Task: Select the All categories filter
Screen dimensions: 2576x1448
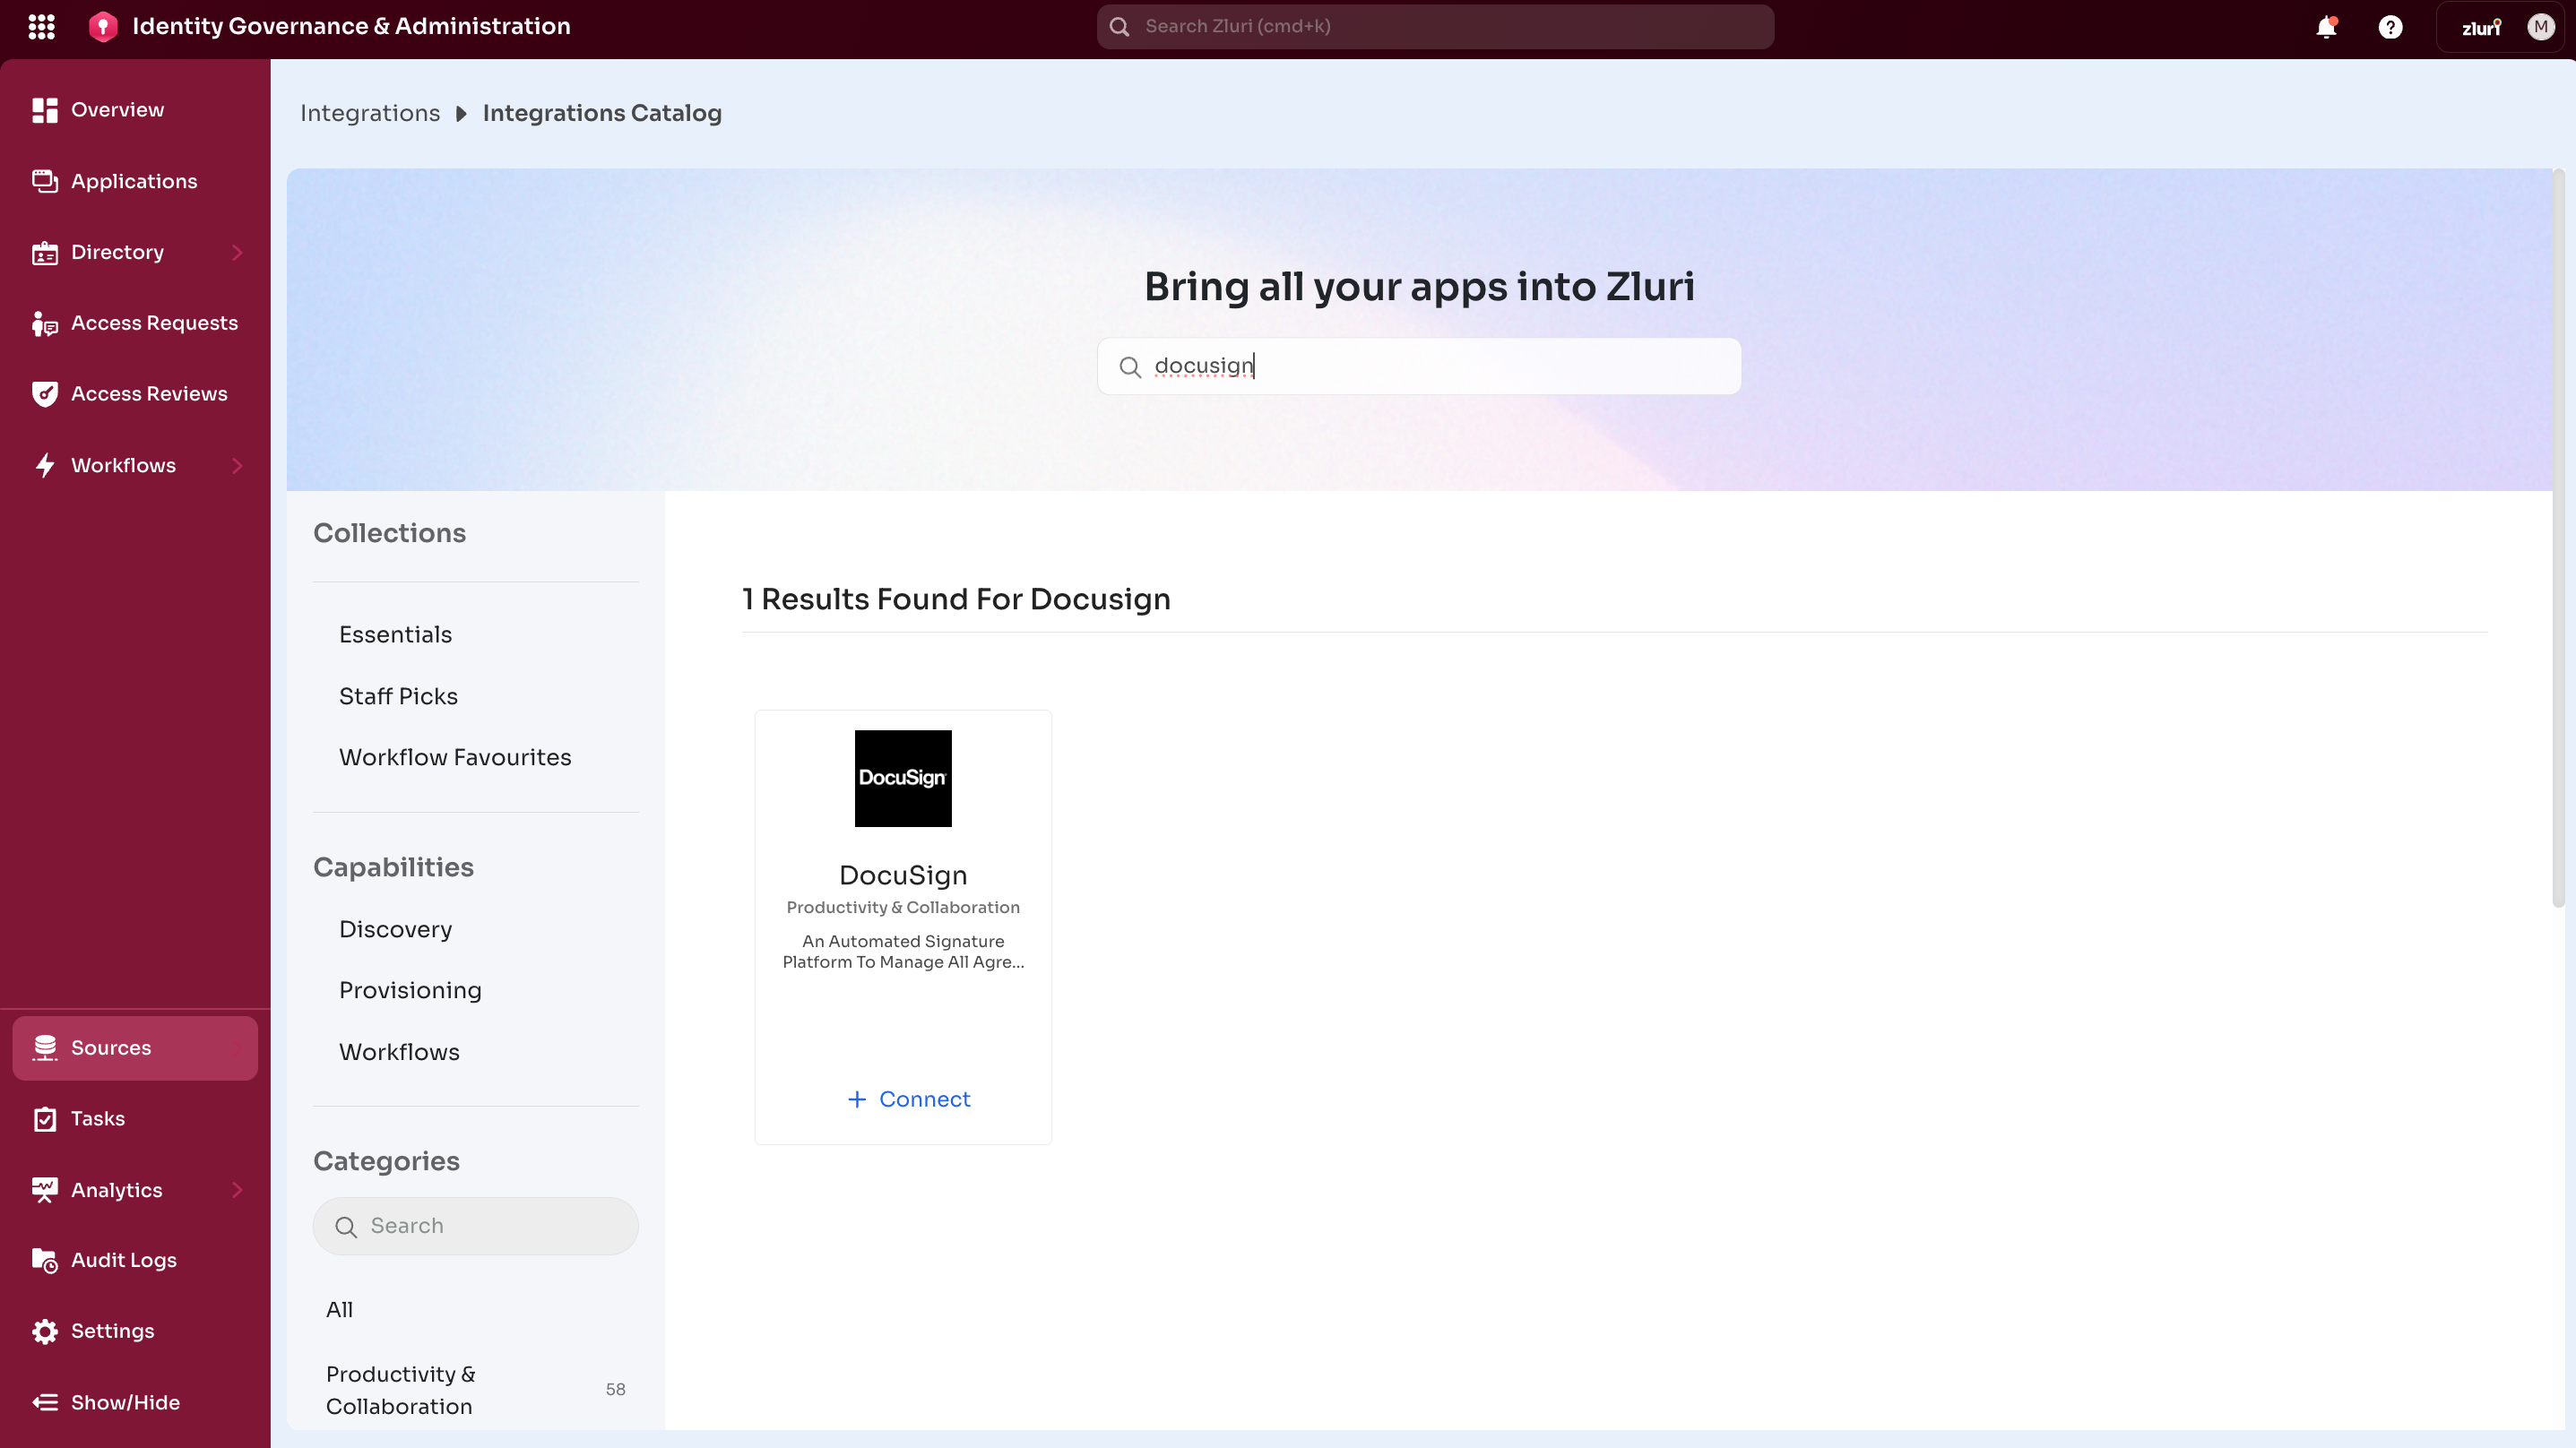Action: (x=339, y=1308)
